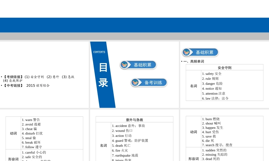Click the entry '2. shout 喊叫'
The width and height of the screenshot is (269, 161).
[x=211, y=123]
